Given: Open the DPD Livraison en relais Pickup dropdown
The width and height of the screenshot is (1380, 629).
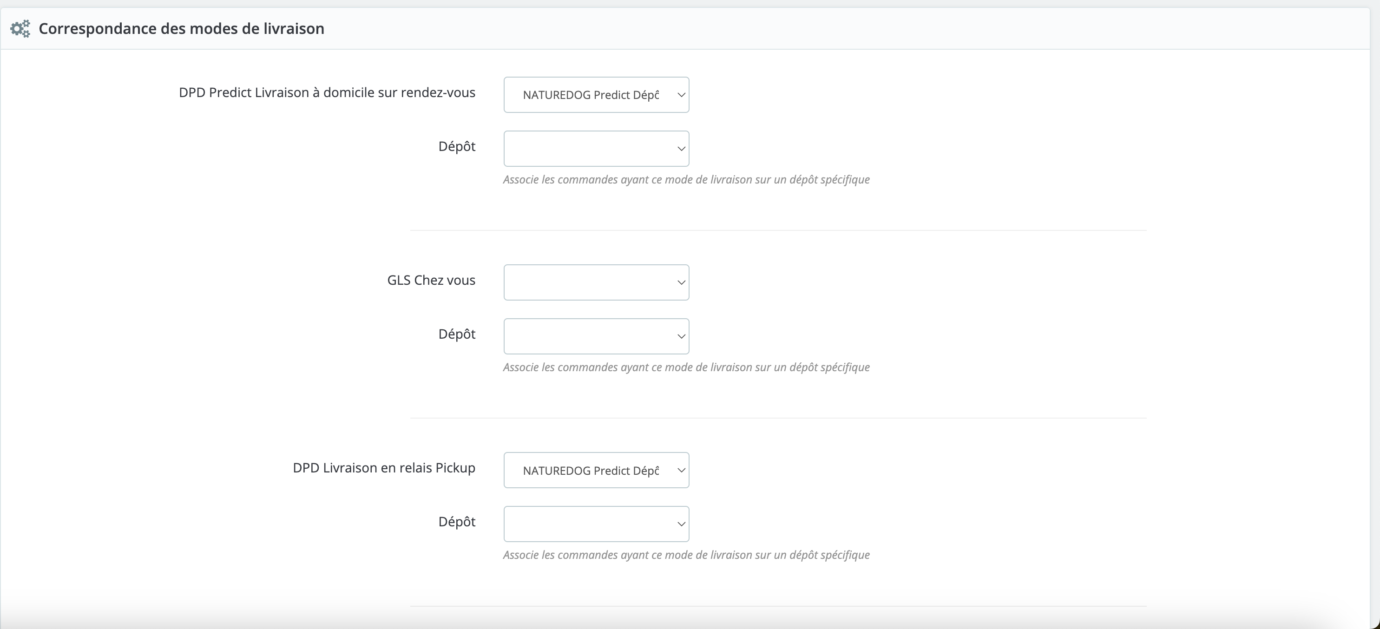Looking at the screenshot, I should pos(596,471).
